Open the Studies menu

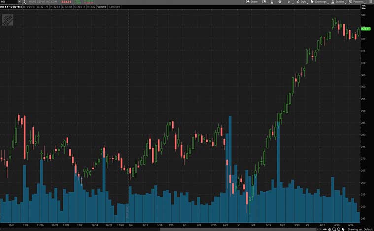338,2
